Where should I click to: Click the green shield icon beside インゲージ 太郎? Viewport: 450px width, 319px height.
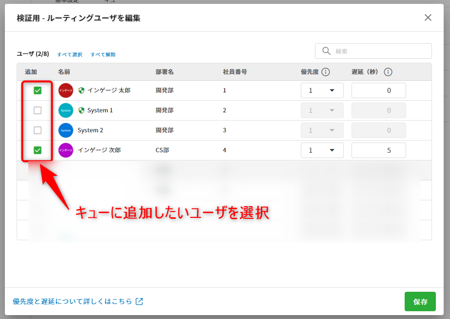click(81, 90)
